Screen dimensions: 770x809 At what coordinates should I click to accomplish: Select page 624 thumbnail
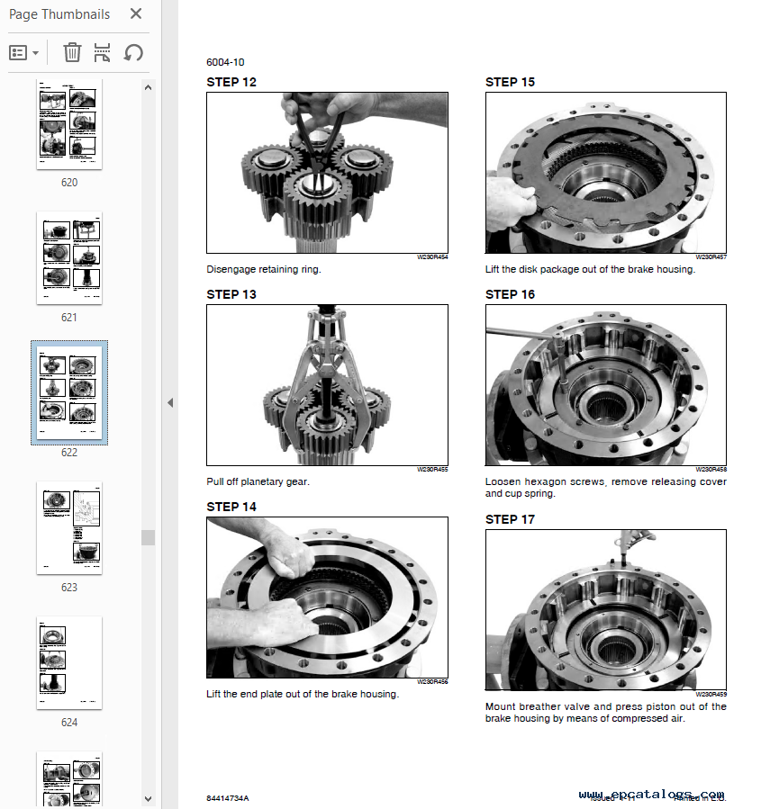[x=69, y=662]
